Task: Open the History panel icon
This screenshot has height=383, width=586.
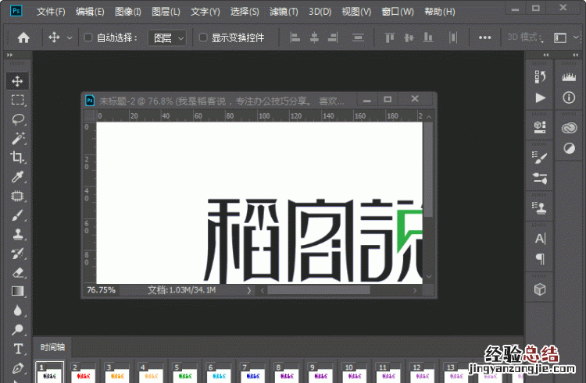Action: click(x=540, y=76)
